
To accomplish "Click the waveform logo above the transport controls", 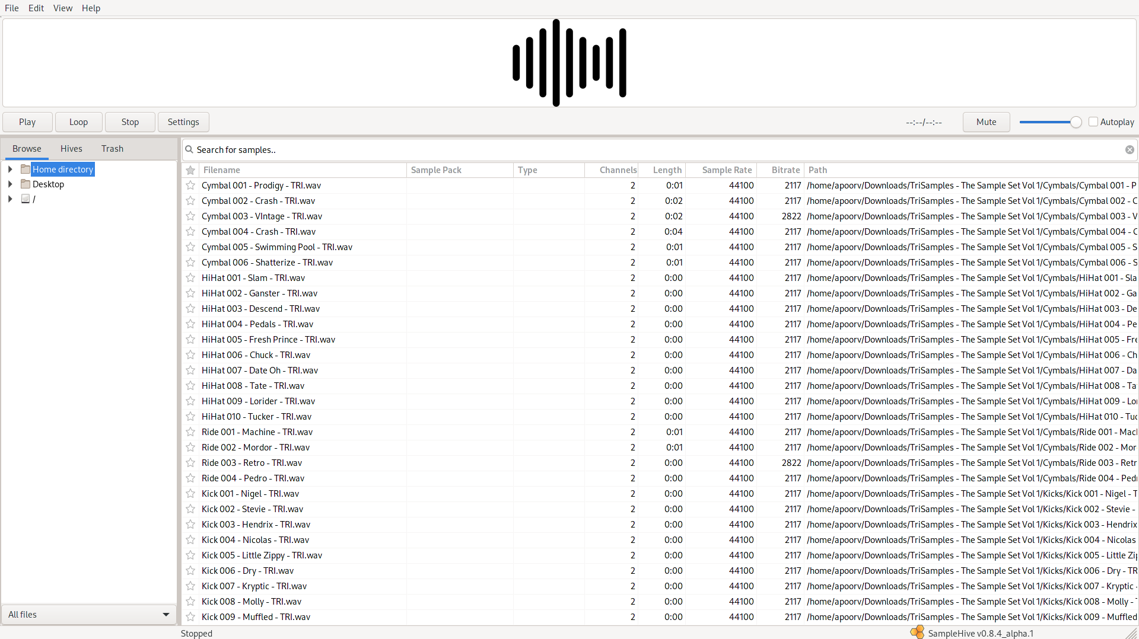I will point(568,62).
